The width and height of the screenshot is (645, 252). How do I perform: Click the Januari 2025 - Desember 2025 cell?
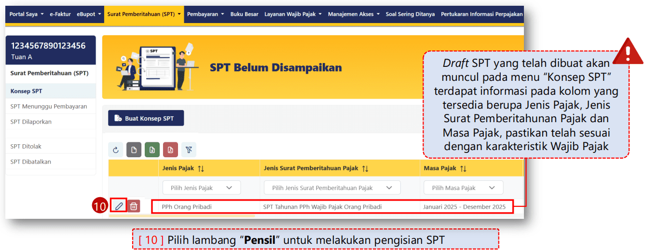click(465, 207)
